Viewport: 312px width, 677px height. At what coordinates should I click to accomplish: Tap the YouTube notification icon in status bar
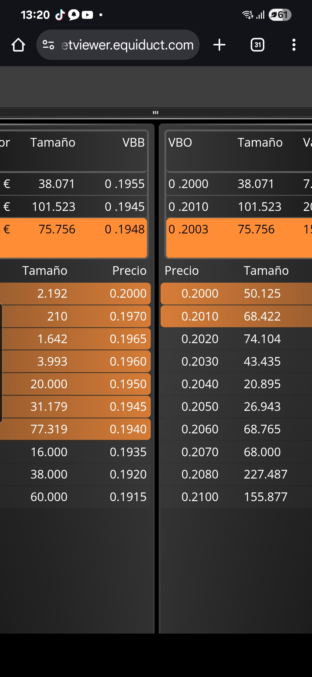pos(87,15)
